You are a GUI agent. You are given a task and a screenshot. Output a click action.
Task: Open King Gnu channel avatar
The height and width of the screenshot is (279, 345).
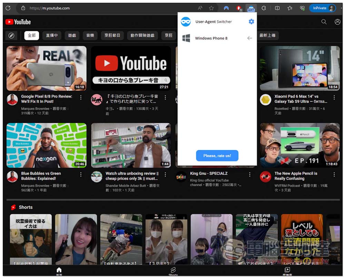[x=181, y=176]
